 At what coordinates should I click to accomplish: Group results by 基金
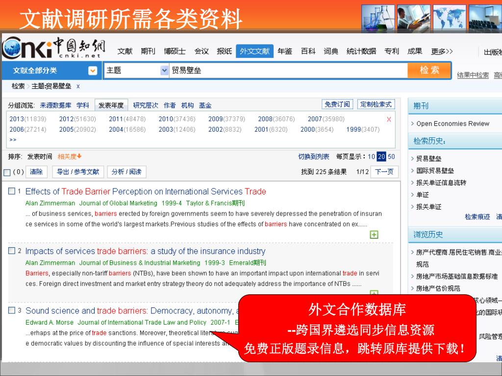[x=205, y=105]
